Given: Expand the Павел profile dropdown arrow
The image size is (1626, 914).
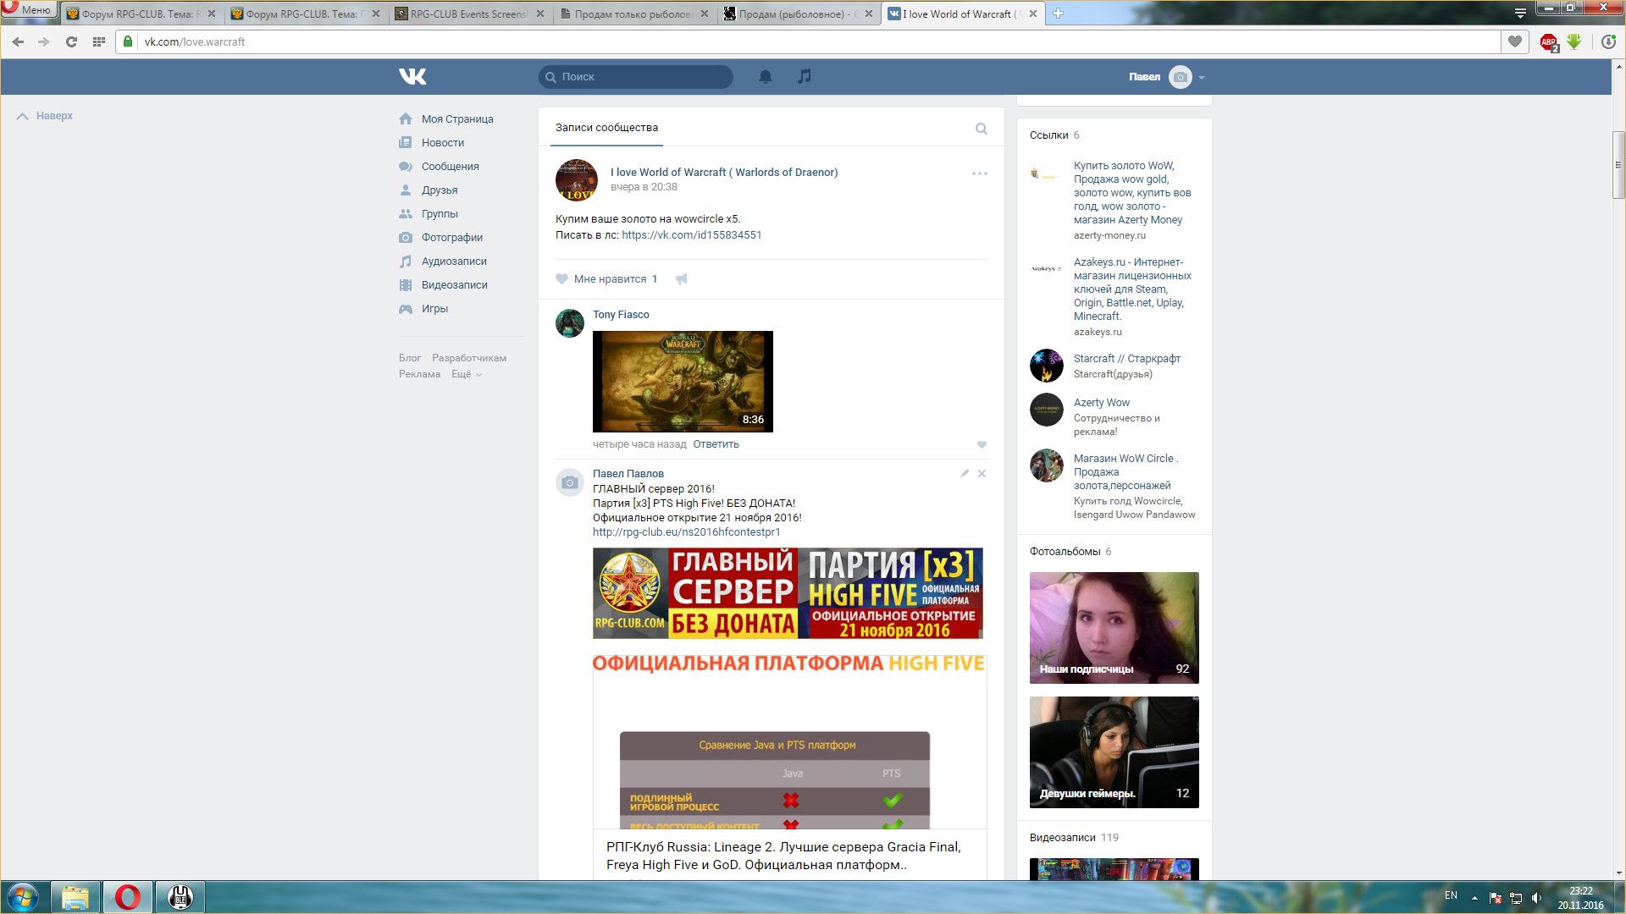Looking at the screenshot, I should click(1202, 78).
